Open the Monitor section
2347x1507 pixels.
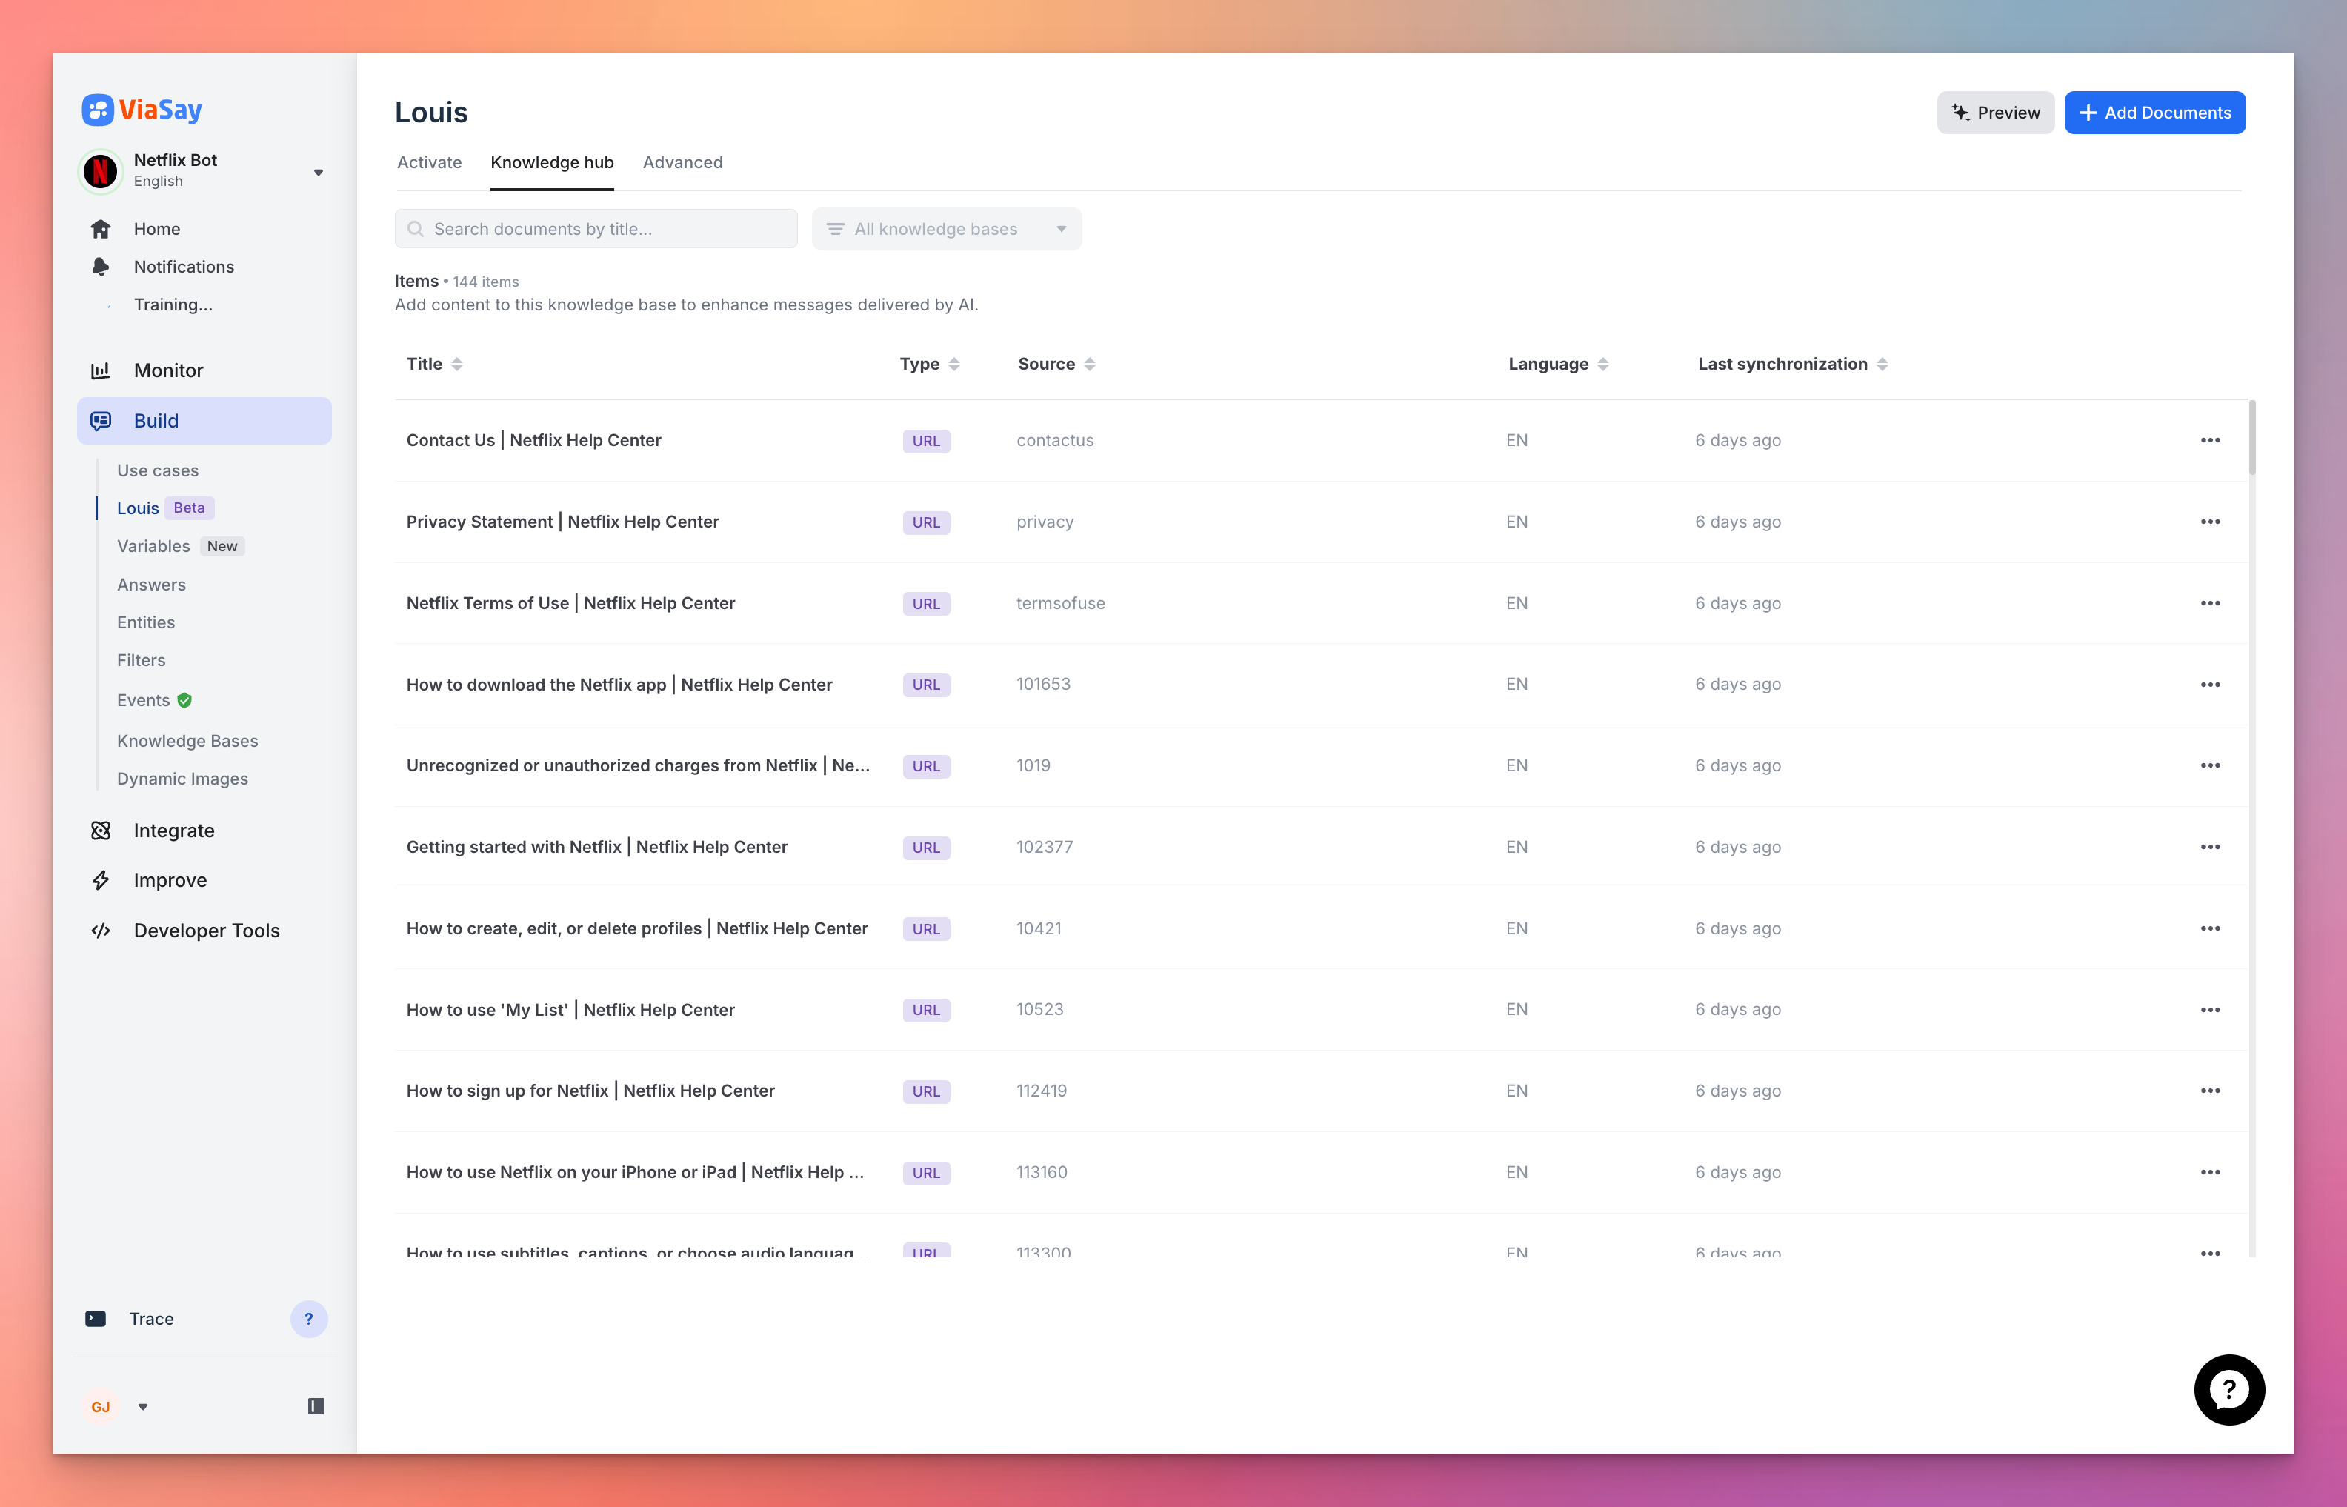pyautogui.click(x=168, y=371)
